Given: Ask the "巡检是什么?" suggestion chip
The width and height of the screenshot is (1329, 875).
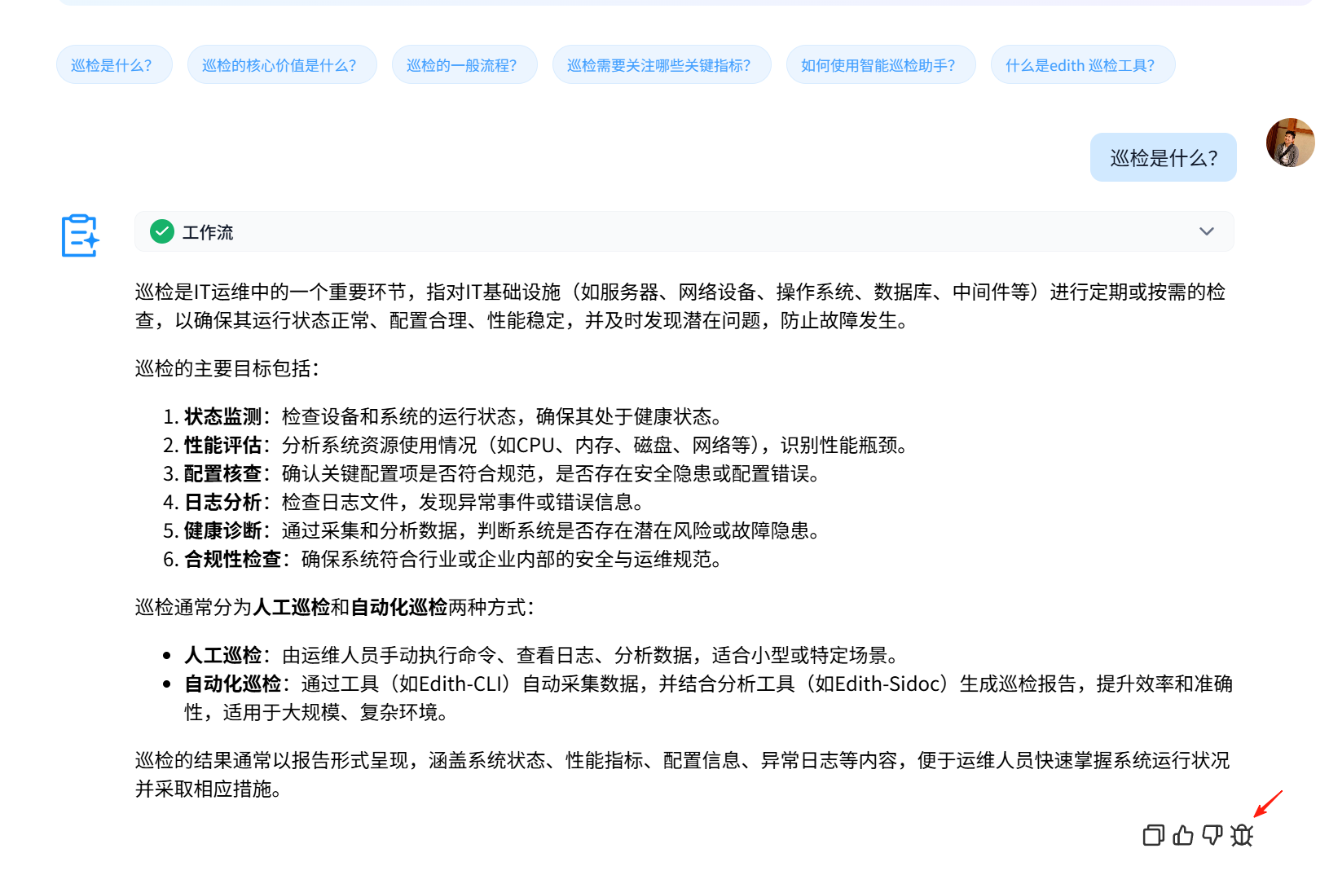Looking at the screenshot, I should pyautogui.click(x=114, y=64).
